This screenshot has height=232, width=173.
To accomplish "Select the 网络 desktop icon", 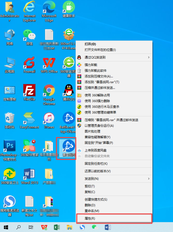I will 9,35.
